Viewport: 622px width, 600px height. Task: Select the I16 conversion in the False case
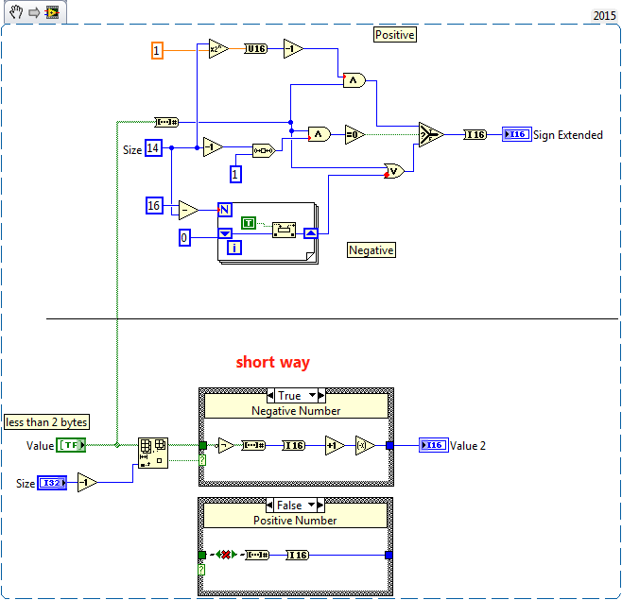(x=297, y=555)
